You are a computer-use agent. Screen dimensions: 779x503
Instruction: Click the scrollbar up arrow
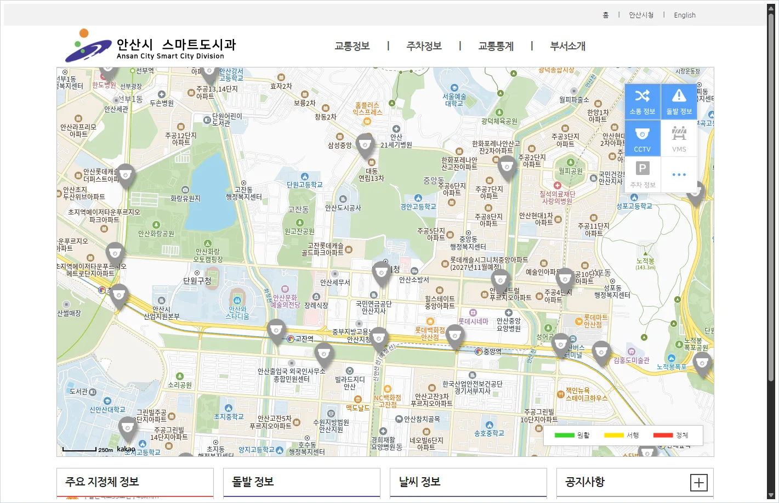pyautogui.click(x=771, y=9)
